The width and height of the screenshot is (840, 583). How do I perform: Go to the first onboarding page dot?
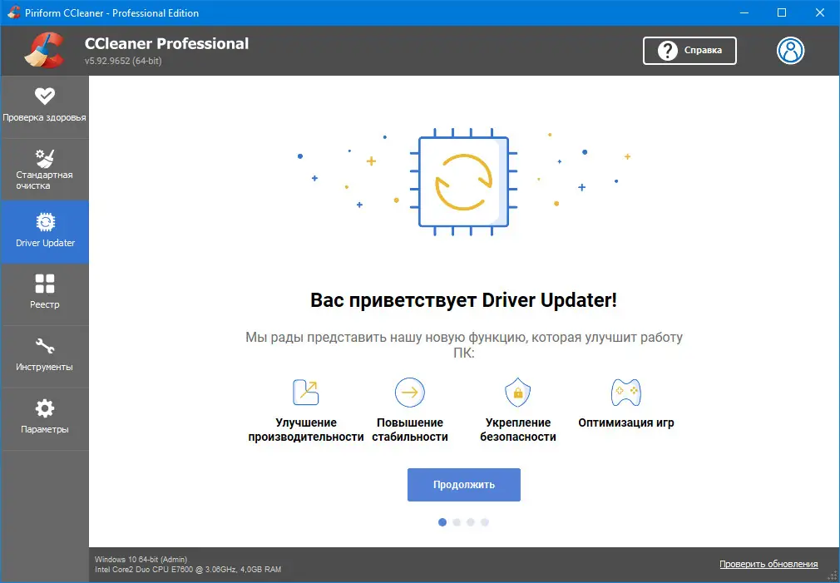[442, 522]
